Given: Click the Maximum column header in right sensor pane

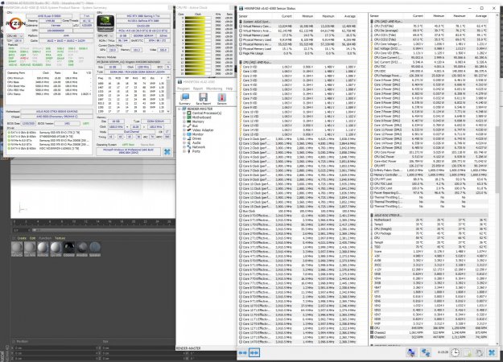Looking at the screenshot, I should (460, 16).
